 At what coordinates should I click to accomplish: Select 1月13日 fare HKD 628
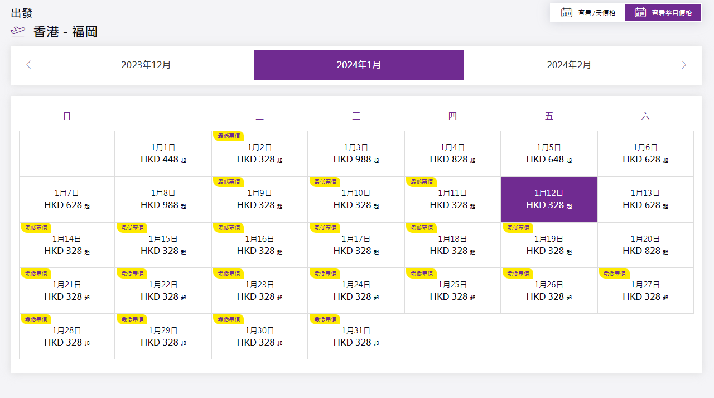click(645, 199)
